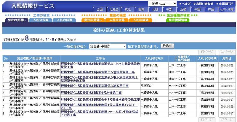The width and height of the screenshot is (237, 122).
Task: Open 荒瀬ダム警報局舎他工事 link
Action: 98,72
